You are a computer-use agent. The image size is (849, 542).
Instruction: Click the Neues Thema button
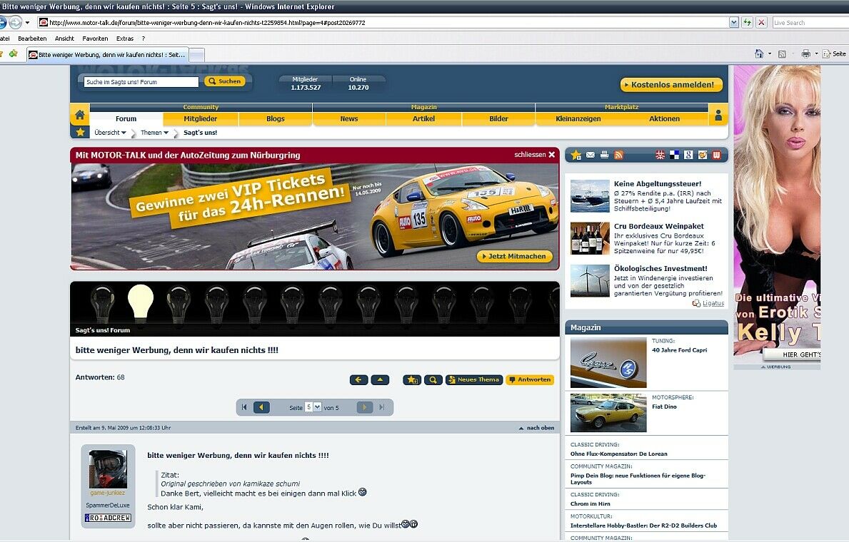pyautogui.click(x=474, y=379)
